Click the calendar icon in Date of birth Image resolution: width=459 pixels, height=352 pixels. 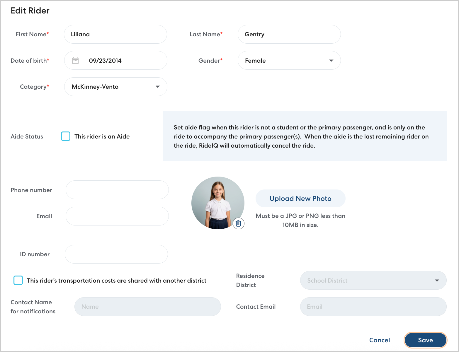pos(75,61)
